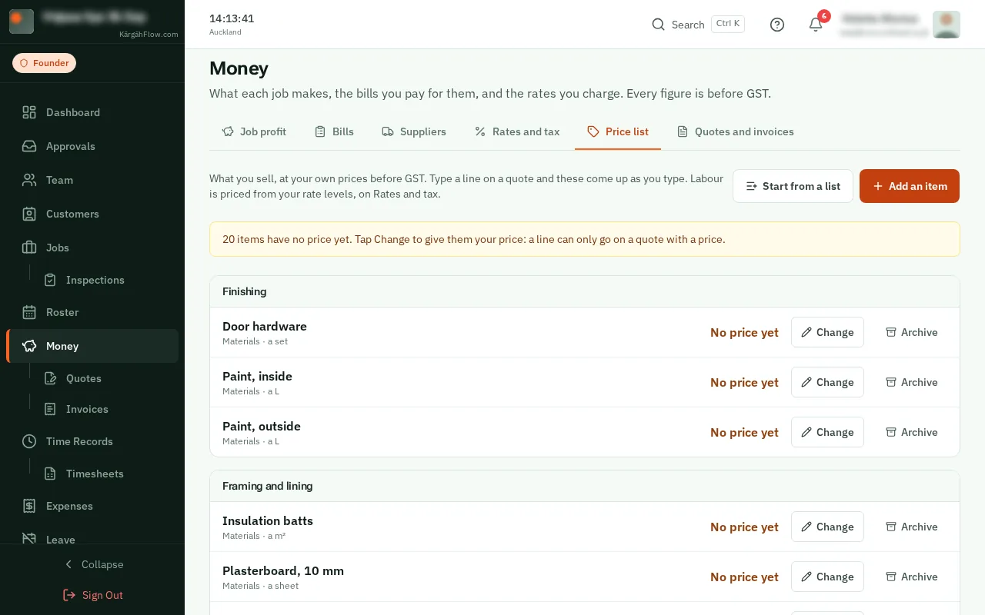Open the Founder role badge
The height and width of the screenshot is (615, 985).
click(44, 63)
